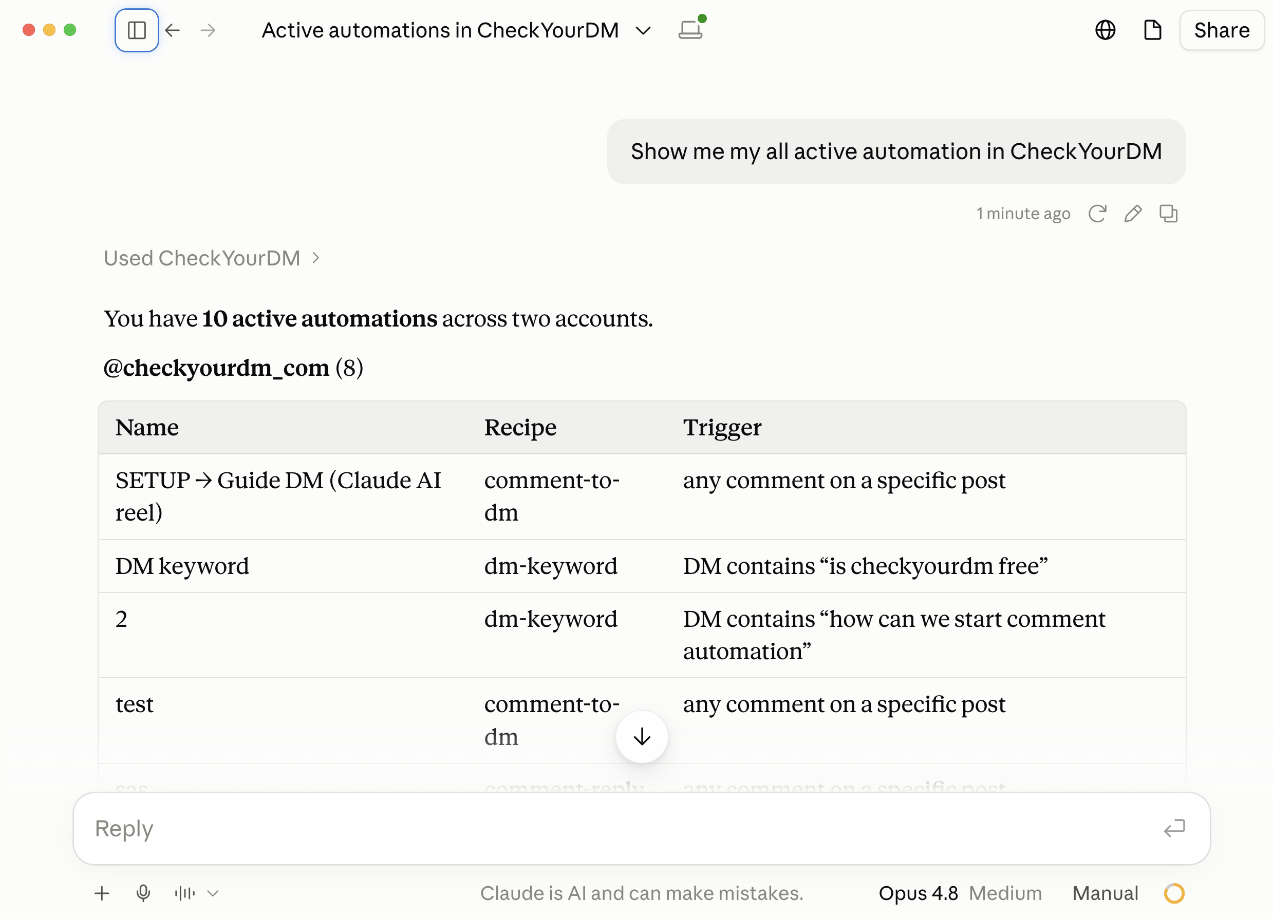
Task: Start dictation with the microphone icon
Action: click(x=143, y=893)
